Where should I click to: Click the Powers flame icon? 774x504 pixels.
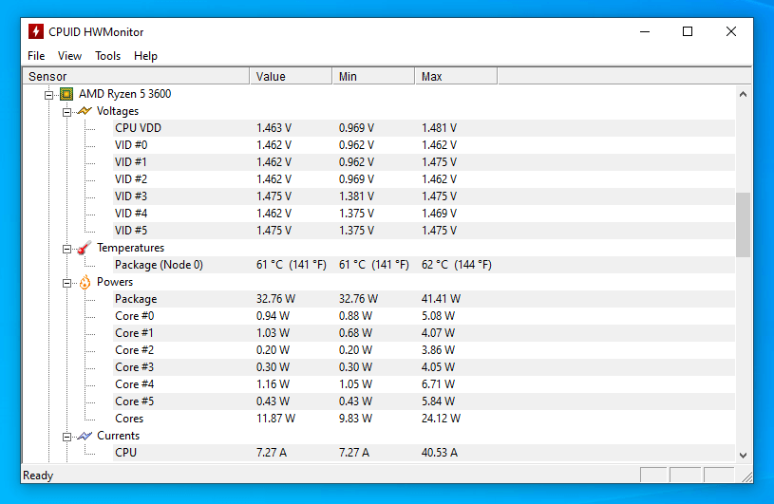(x=85, y=282)
